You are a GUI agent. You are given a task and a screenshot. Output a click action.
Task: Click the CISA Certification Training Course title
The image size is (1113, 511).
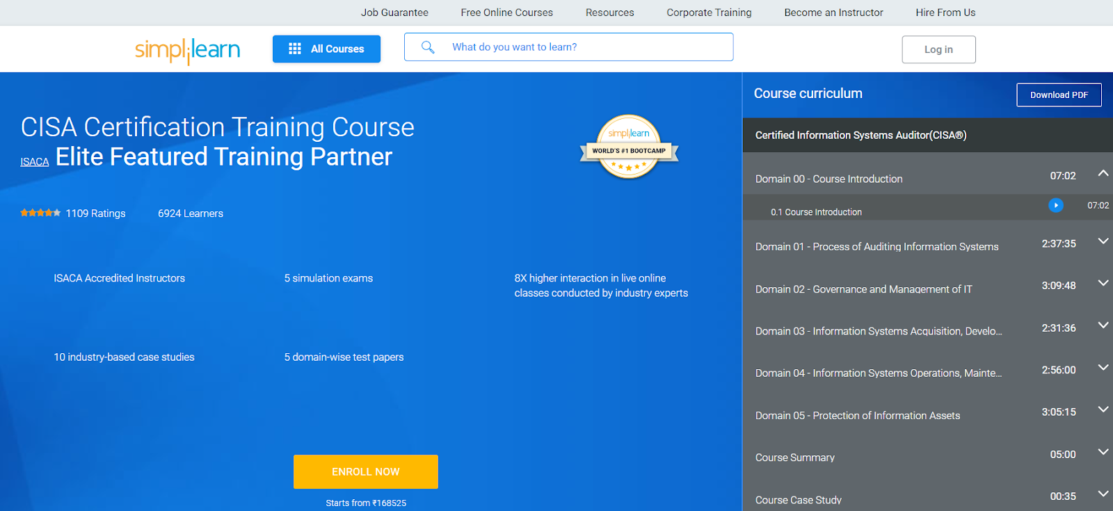tap(217, 127)
